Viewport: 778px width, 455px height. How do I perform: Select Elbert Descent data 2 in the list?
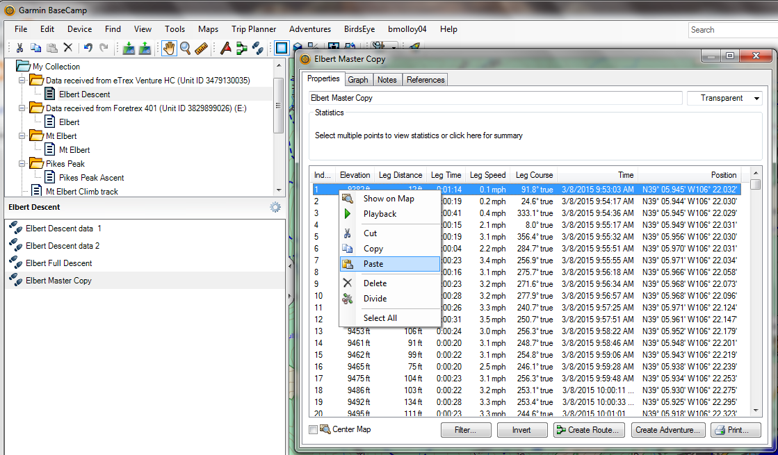[145, 246]
